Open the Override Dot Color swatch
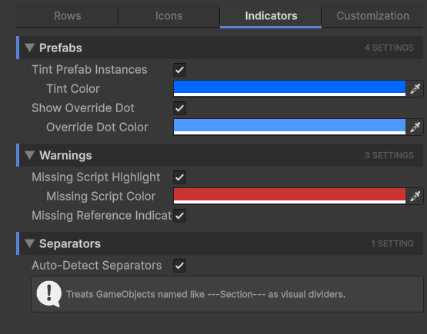 point(289,127)
